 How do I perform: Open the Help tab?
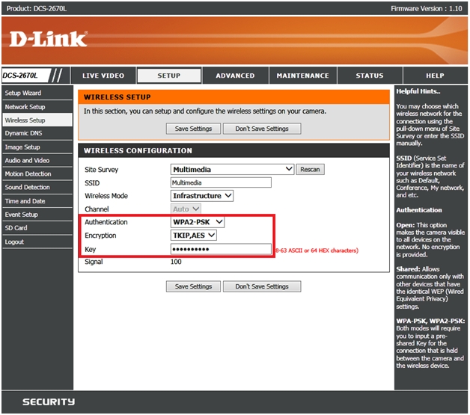pos(435,76)
